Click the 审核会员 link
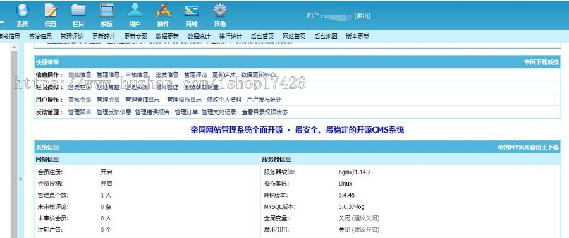The width and height of the screenshot is (569, 238). [80, 100]
